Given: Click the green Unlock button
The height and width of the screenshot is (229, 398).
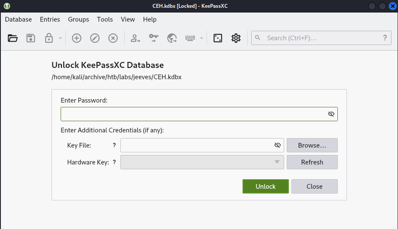Looking at the screenshot, I should [265, 187].
